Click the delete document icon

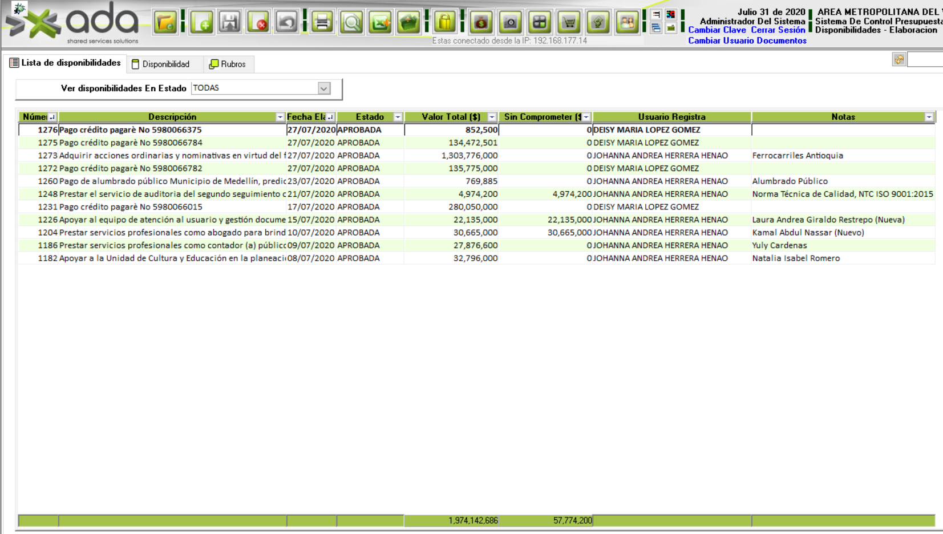258,23
